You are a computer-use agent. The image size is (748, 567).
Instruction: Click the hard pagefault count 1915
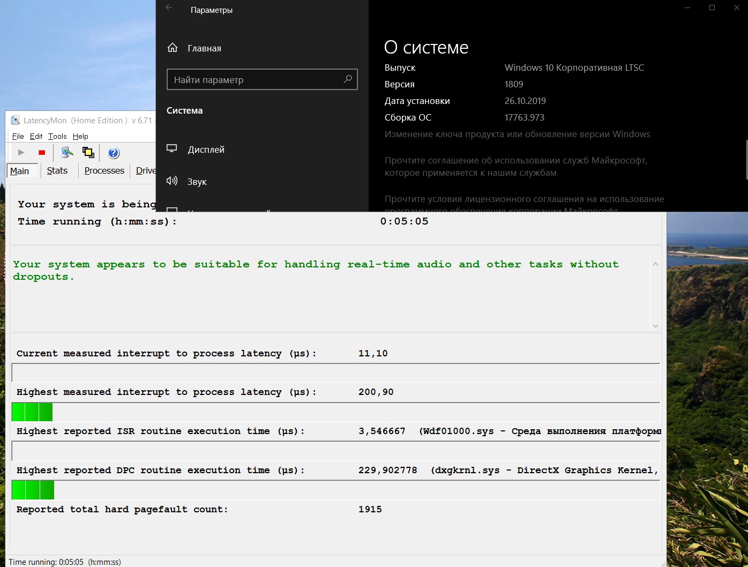pyautogui.click(x=370, y=510)
